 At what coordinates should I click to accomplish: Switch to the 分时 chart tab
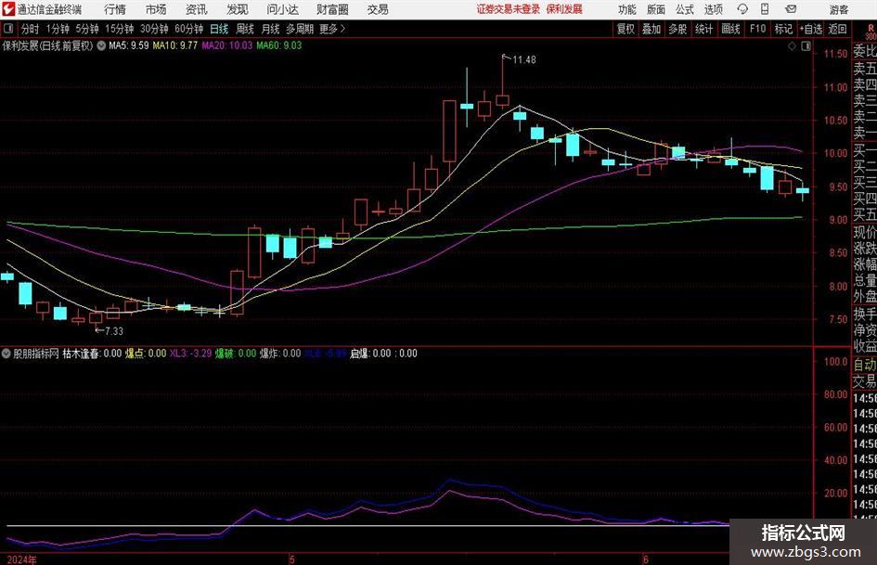click(30, 29)
